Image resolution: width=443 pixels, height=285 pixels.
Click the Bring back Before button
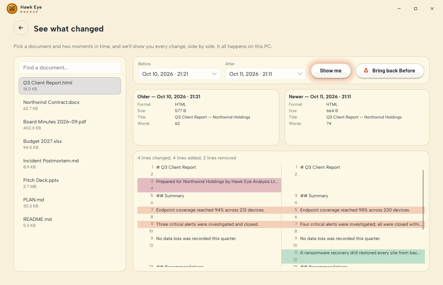coord(390,71)
